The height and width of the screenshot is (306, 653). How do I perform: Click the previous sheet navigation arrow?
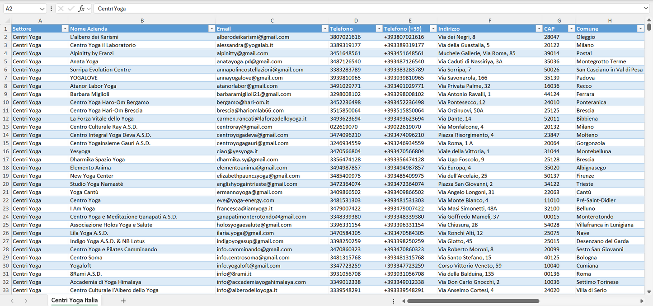[12, 301]
